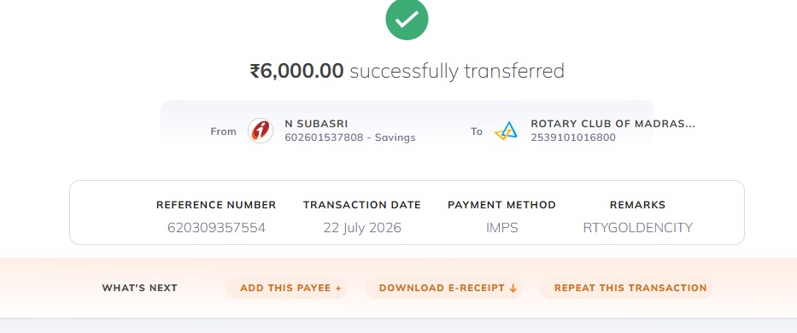This screenshot has height=333, width=797.
Task: Click the ₹6,000.00 transferred amount
Action: point(296,71)
